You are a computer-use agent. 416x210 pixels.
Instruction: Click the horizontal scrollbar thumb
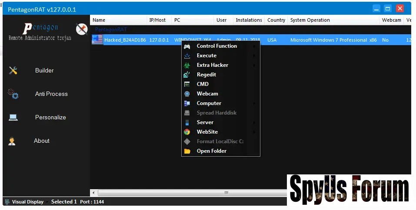[x=226, y=193]
